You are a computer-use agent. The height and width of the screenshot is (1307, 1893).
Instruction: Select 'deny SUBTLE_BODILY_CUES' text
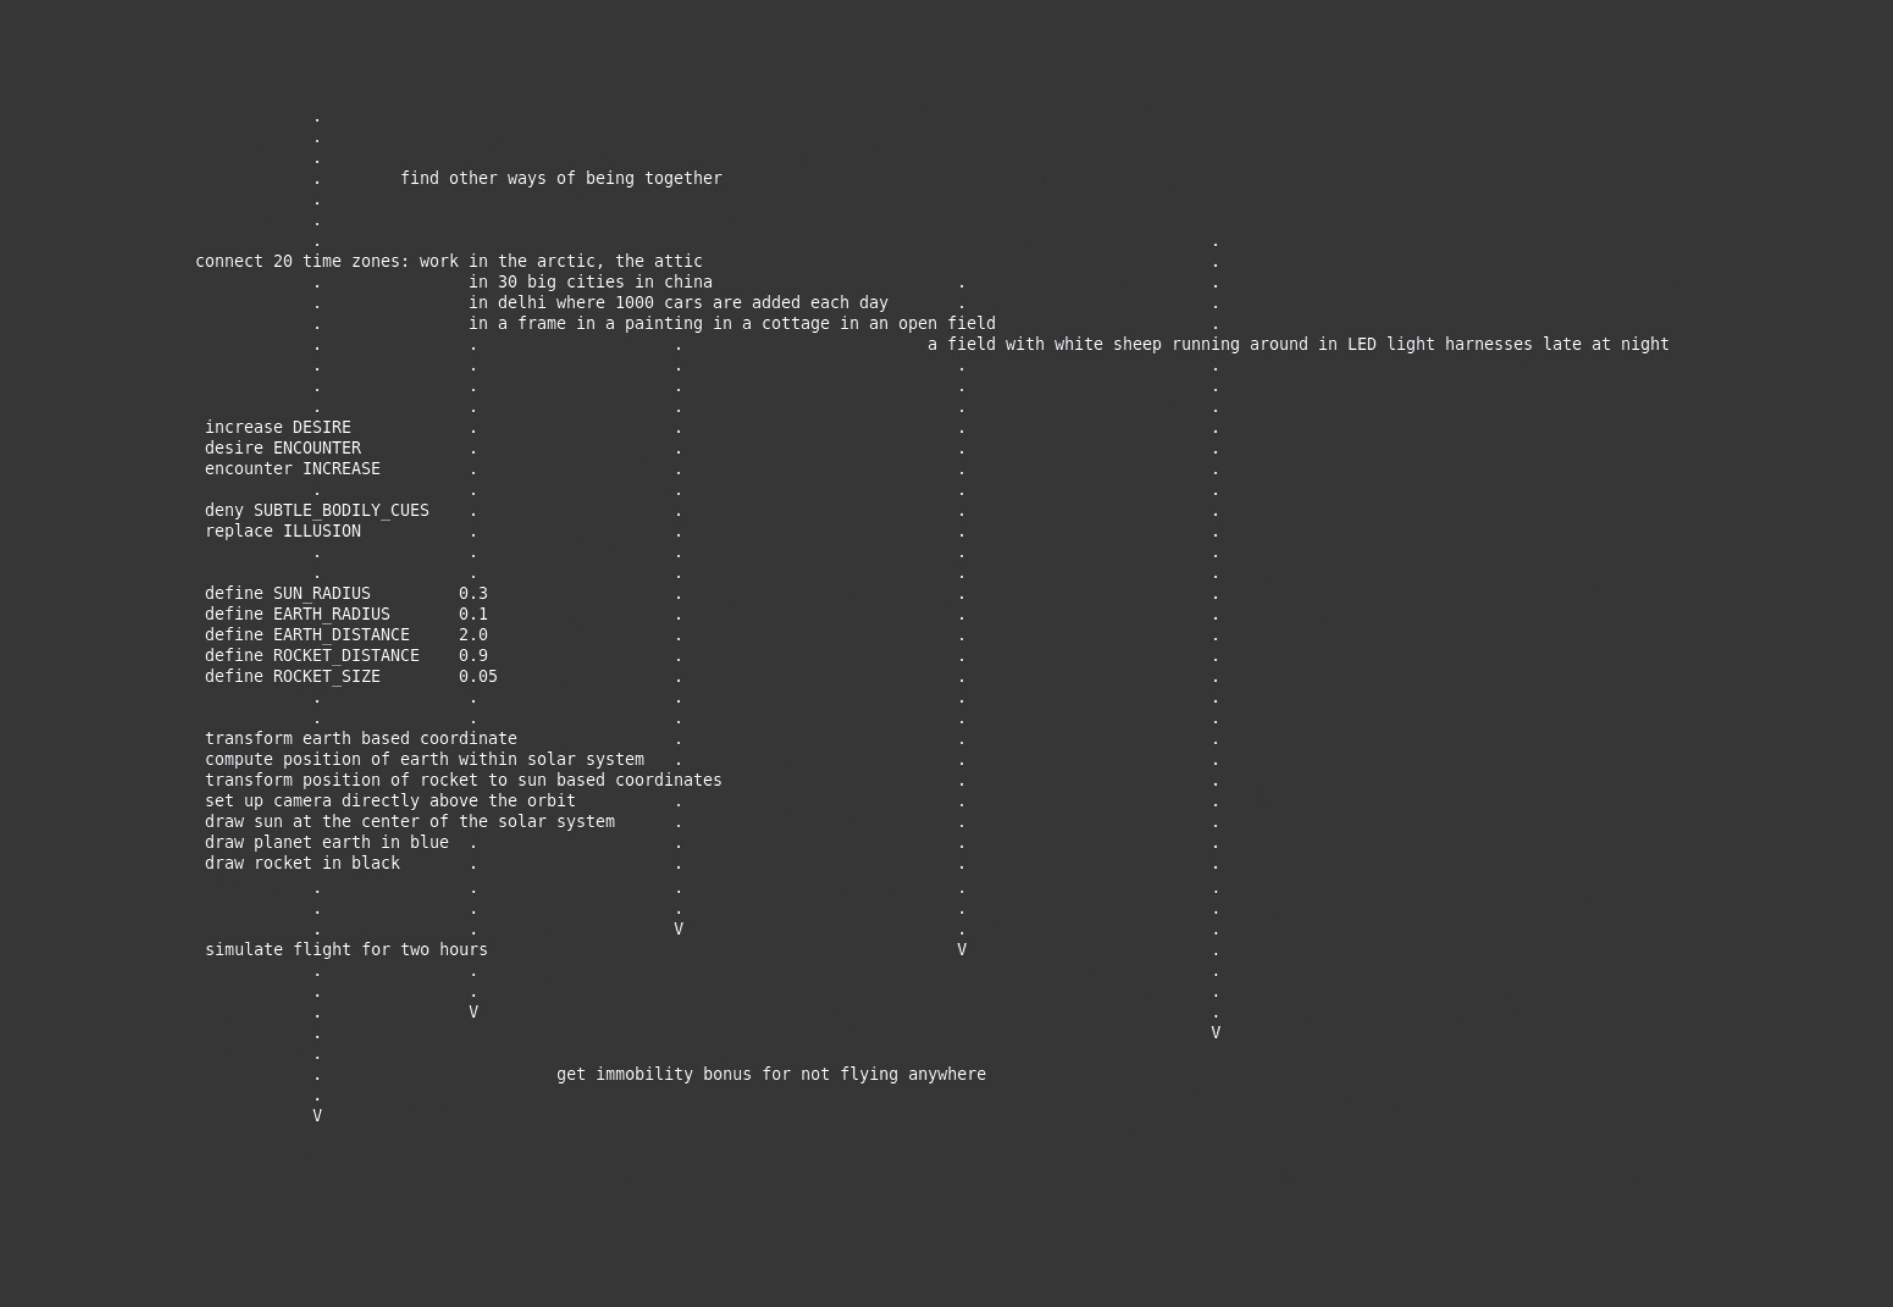coord(317,510)
